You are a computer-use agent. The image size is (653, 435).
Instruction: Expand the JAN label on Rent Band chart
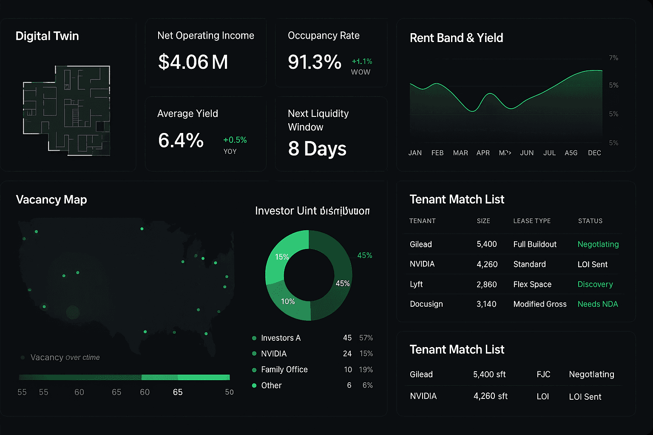415,153
